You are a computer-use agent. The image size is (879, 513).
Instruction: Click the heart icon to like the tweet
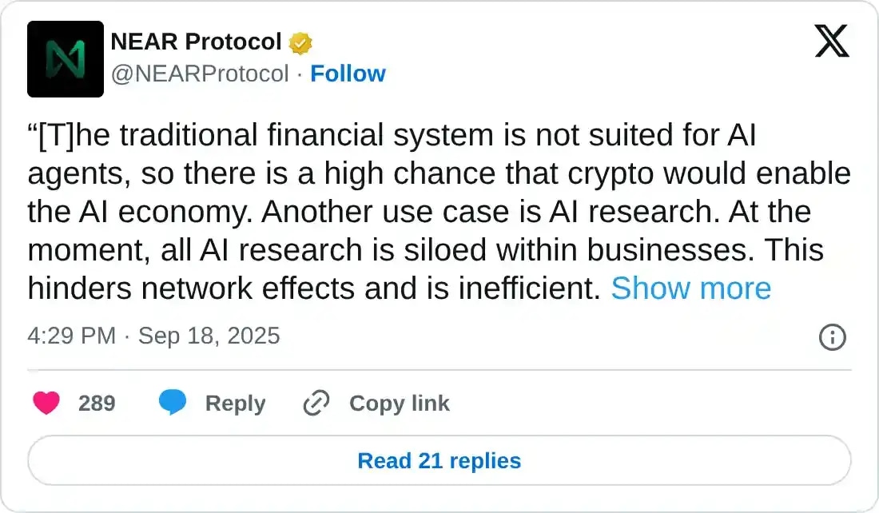[47, 404]
